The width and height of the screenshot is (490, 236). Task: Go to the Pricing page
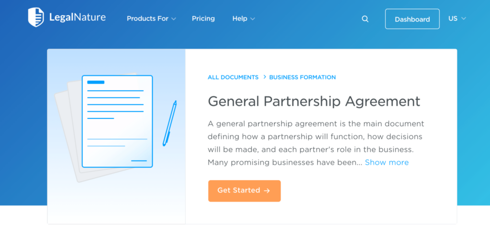point(203,19)
